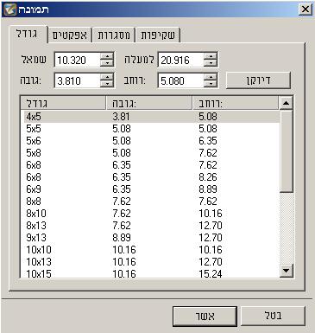Increase the שמאל value with up arrow
This screenshot has height=333, width=315.
click(x=107, y=56)
